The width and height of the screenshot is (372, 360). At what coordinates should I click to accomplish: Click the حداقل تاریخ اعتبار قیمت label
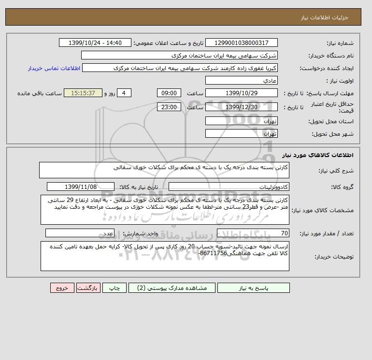pyautogui.click(x=332, y=107)
